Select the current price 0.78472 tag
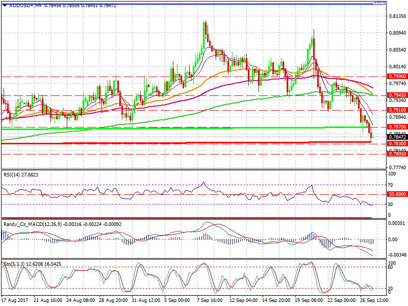 tap(396, 137)
